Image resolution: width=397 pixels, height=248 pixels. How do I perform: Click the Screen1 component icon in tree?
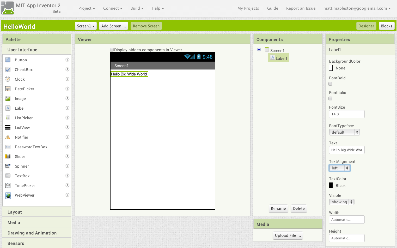point(267,49)
